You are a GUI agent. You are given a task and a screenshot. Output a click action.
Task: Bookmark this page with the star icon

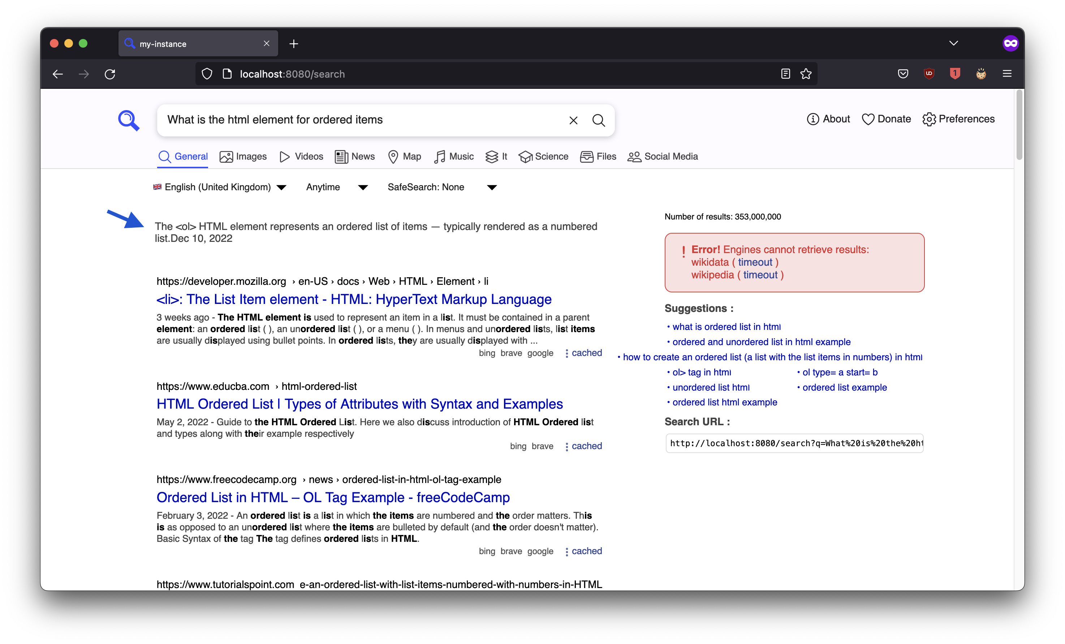click(806, 73)
